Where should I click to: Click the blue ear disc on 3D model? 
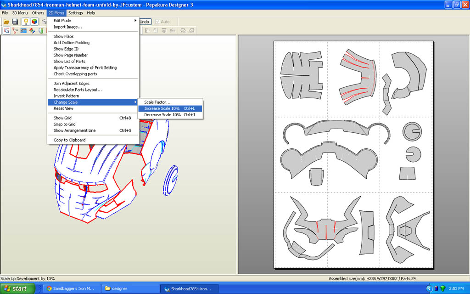coord(171,180)
